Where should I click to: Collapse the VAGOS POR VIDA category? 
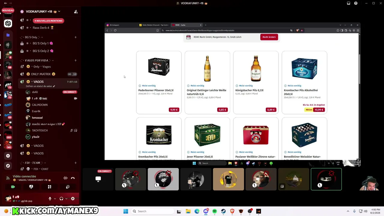[37, 60]
